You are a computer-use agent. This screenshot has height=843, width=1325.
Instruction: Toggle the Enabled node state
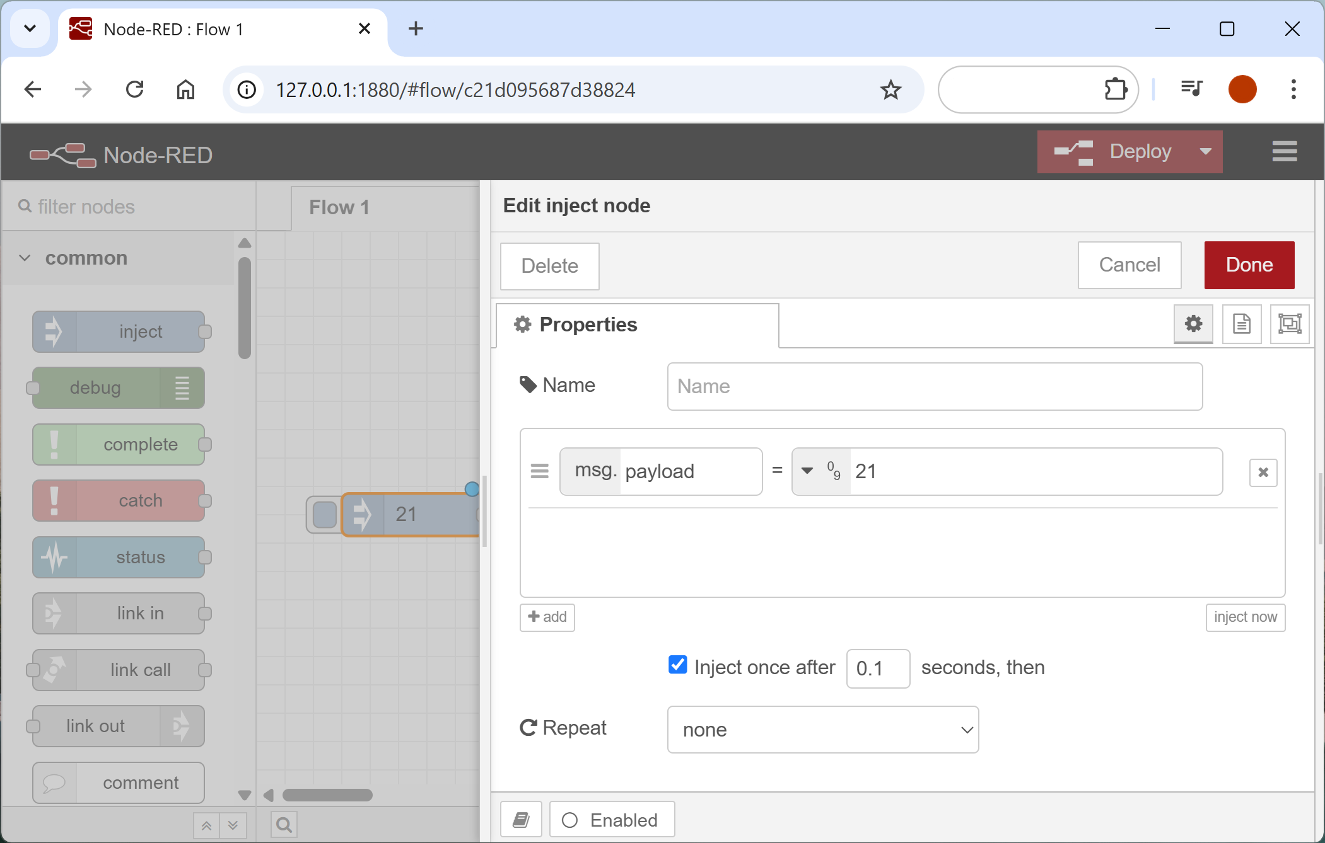coord(612,820)
